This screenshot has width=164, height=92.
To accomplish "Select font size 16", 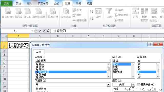I will pyautogui.click(x=139, y=69).
